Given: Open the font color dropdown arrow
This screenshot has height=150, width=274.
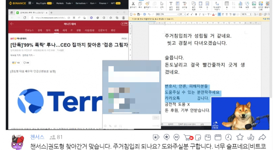Looking at the screenshot, I should tap(216, 14).
